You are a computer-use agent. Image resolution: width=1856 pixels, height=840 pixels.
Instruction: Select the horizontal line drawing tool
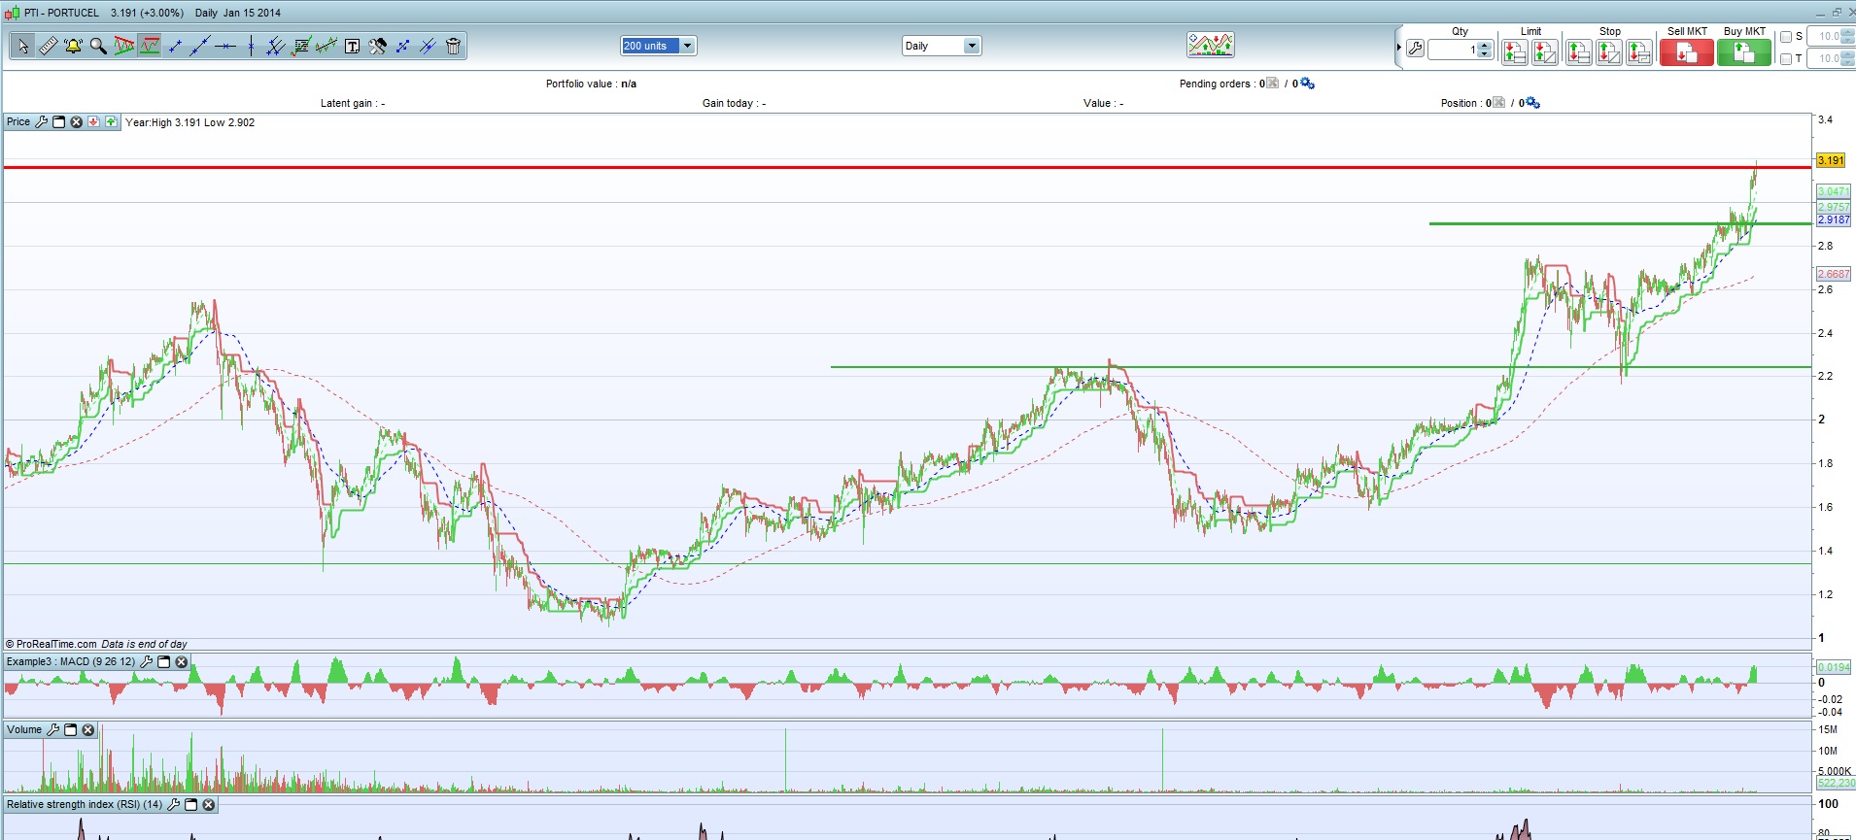225,46
